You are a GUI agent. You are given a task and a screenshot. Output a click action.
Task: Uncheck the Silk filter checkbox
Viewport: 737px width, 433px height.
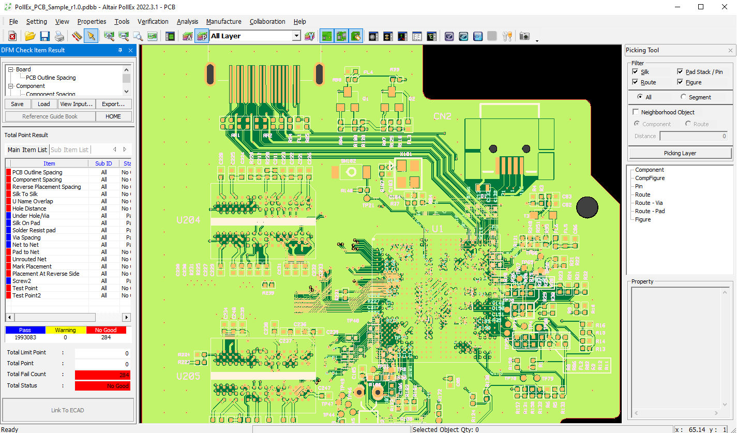pos(636,72)
